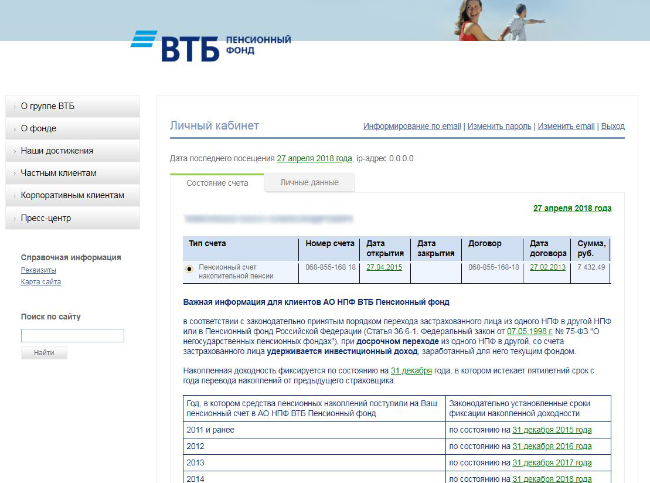Click the «2013» year table cell

point(314,462)
